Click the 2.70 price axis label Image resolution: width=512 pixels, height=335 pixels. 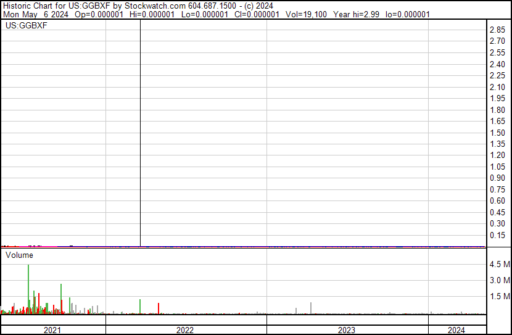pos(497,41)
